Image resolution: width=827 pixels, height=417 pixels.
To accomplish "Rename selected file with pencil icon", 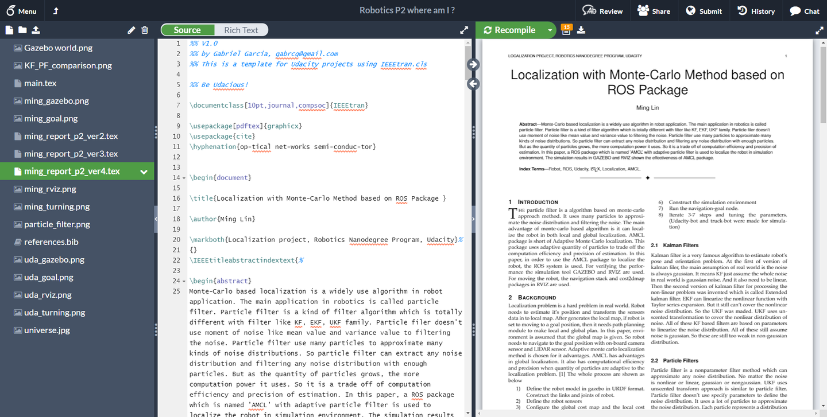I will (x=131, y=30).
